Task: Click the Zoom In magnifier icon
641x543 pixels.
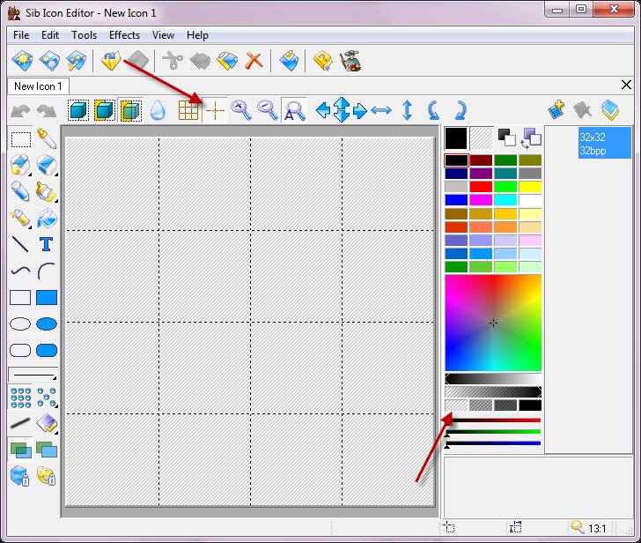Action: 240,109
